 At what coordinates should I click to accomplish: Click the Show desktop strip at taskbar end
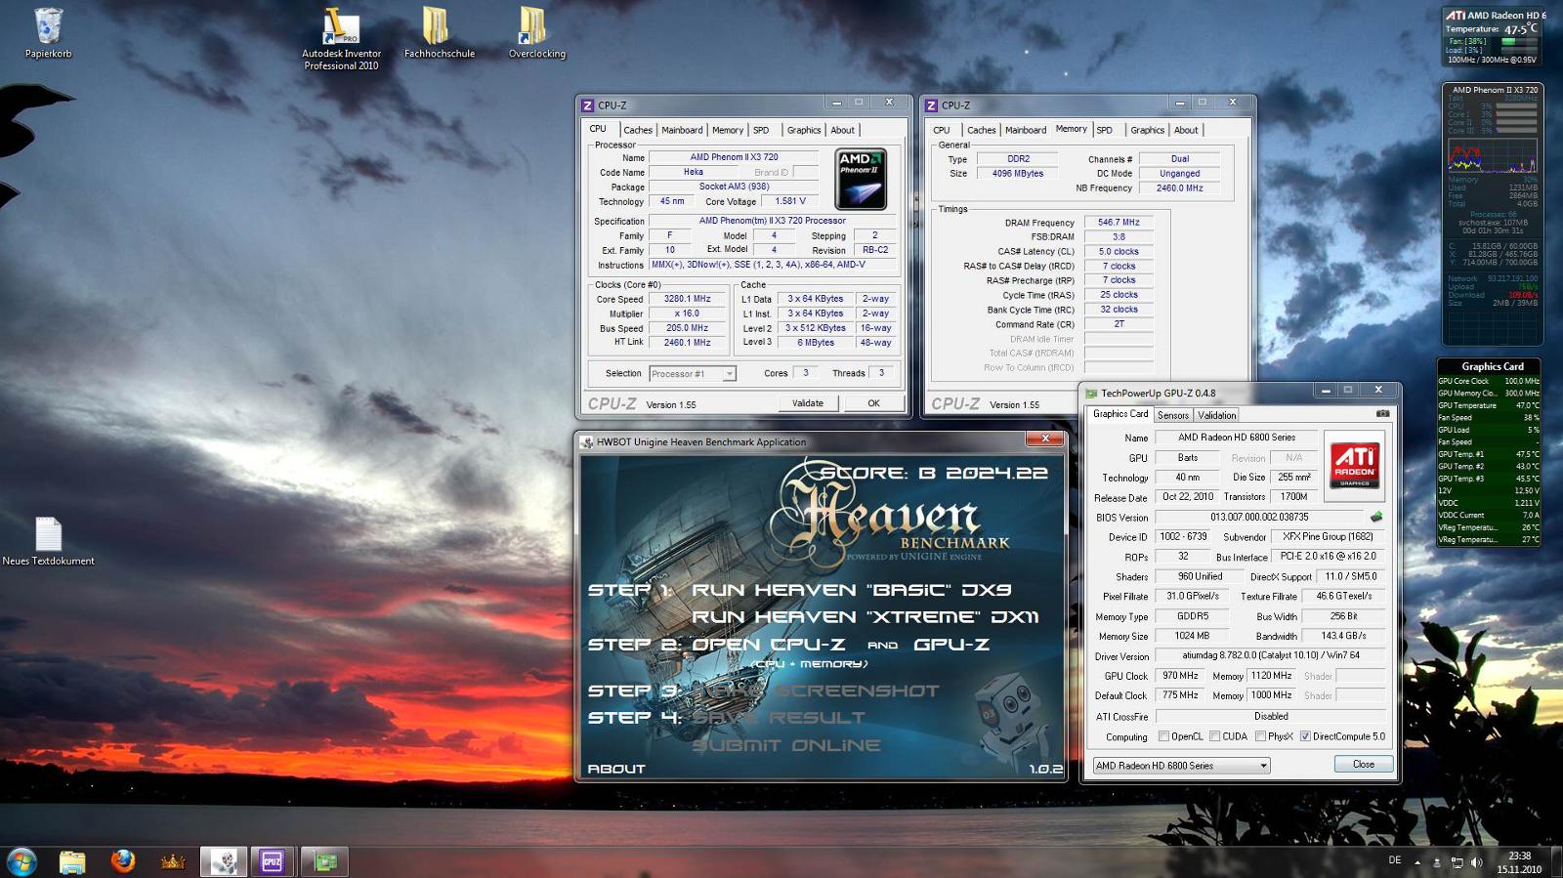[x=1555, y=861]
